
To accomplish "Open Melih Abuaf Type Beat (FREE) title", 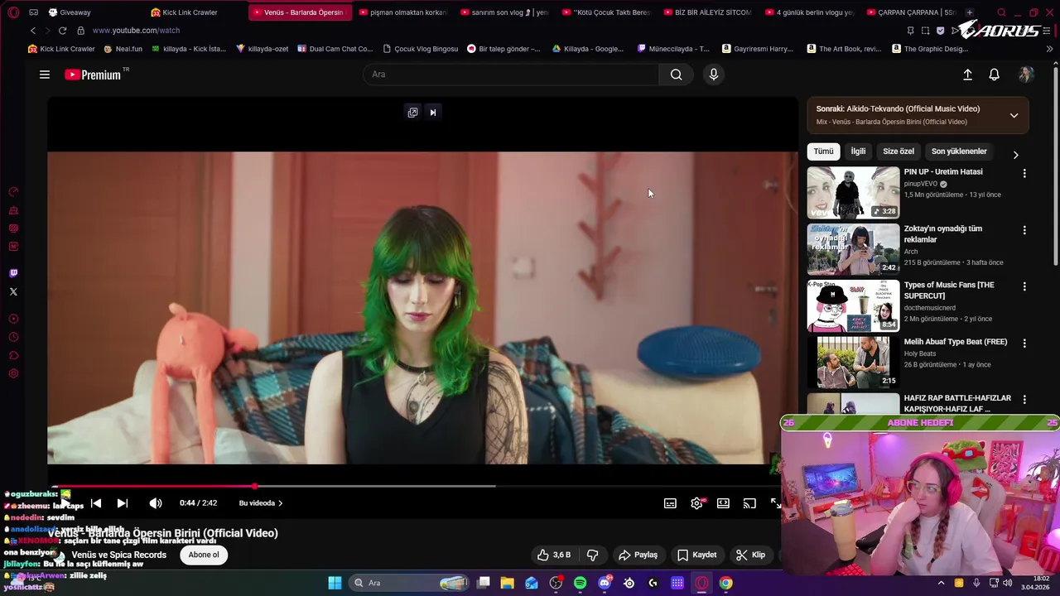I will point(956,342).
